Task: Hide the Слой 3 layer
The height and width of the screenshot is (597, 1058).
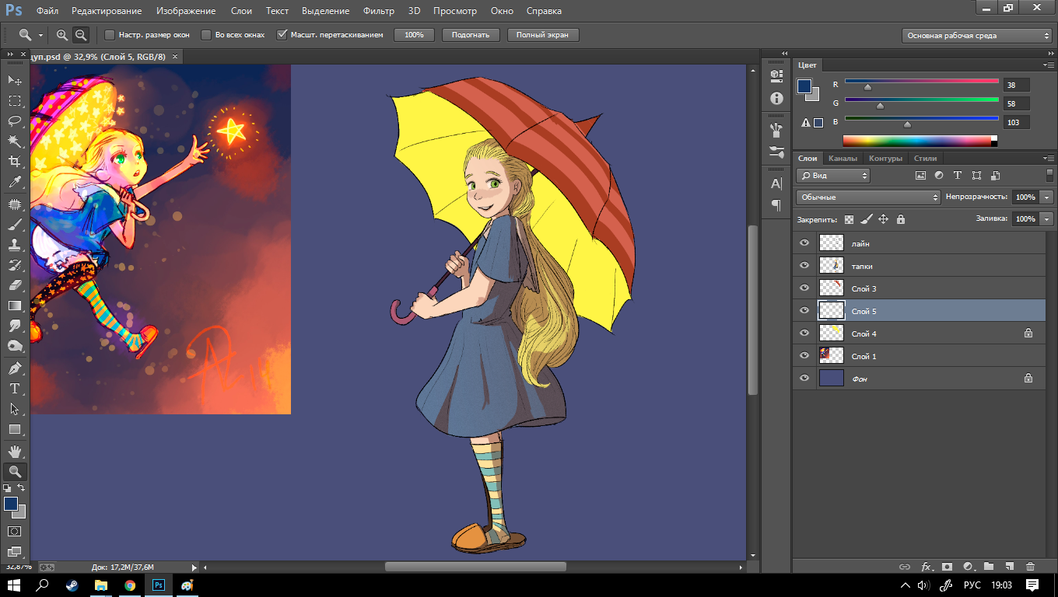Action: click(804, 288)
